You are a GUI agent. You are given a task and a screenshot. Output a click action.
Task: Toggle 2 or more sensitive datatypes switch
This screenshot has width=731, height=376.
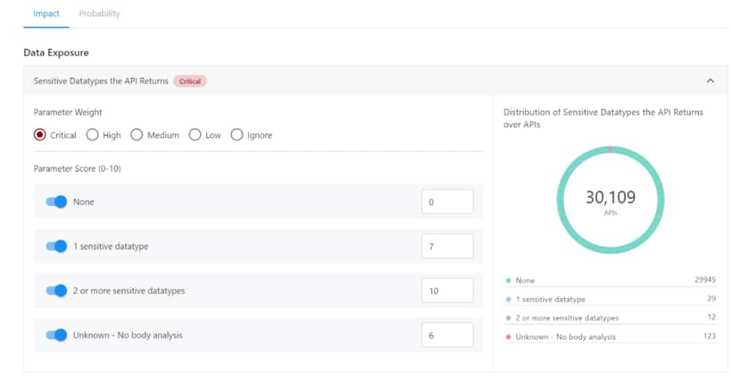click(x=57, y=291)
